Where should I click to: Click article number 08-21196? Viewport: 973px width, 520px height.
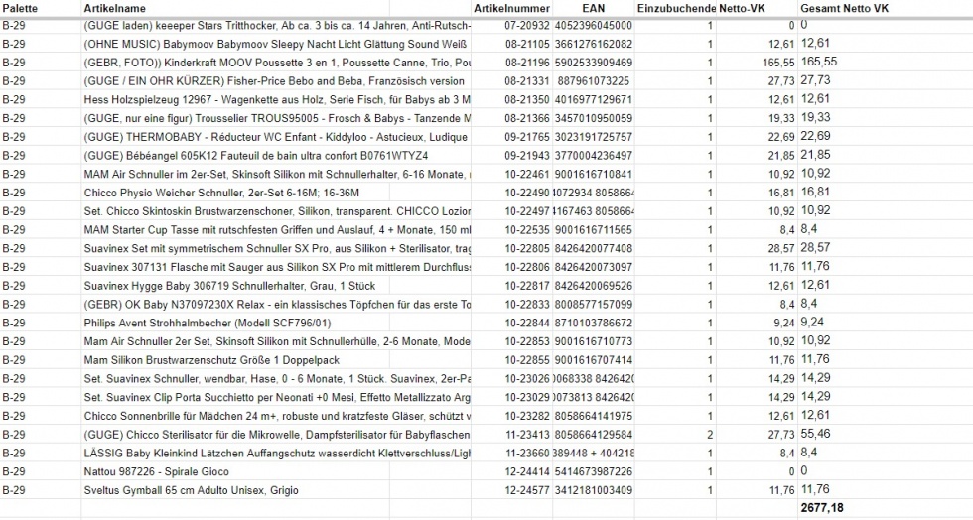pos(527,63)
